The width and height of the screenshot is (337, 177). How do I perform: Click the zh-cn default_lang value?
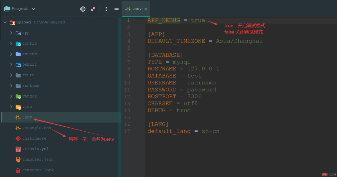(210, 131)
